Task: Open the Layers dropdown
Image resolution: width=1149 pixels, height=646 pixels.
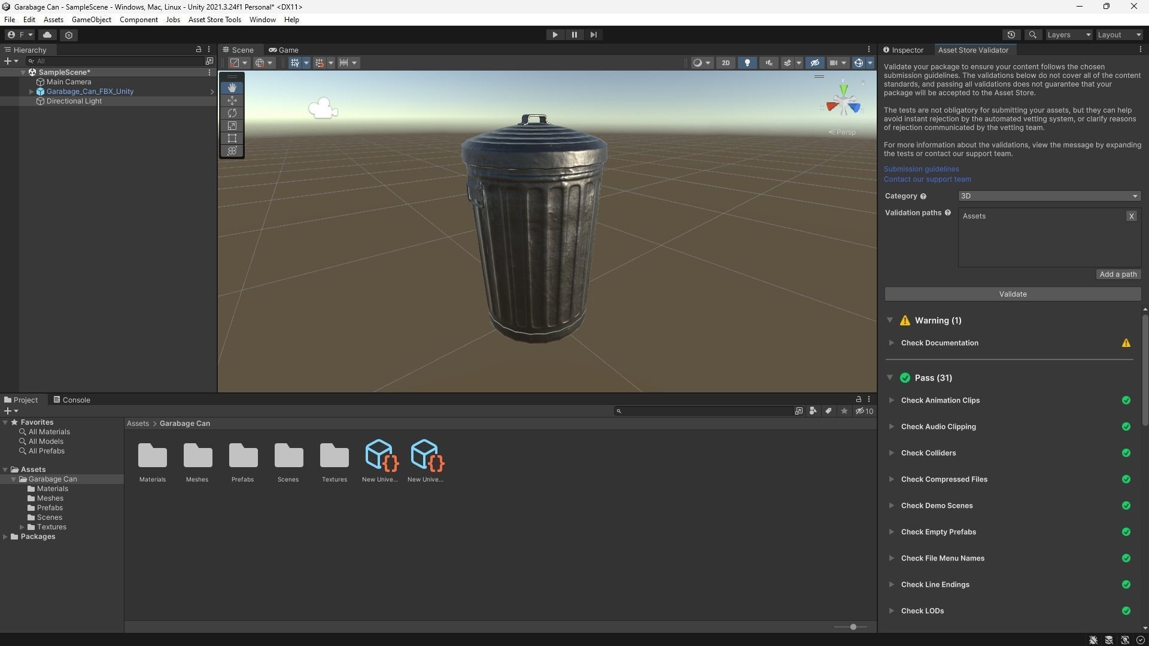Action: 1068,35
